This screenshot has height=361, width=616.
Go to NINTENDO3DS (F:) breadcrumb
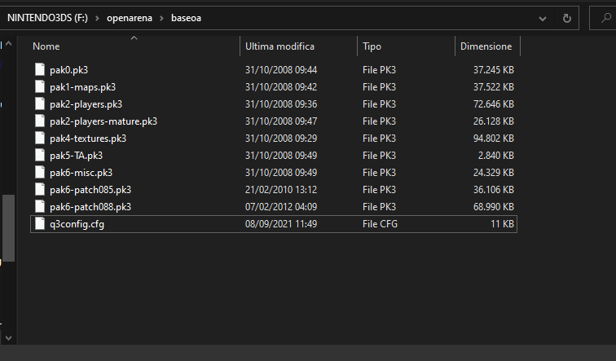(47, 18)
